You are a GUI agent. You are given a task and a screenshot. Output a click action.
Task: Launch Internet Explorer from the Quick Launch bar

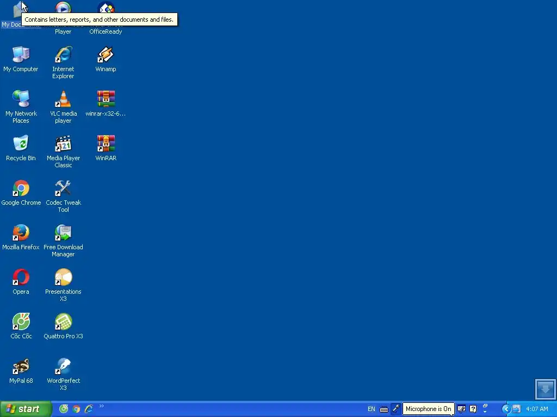(x=89, y=409)
